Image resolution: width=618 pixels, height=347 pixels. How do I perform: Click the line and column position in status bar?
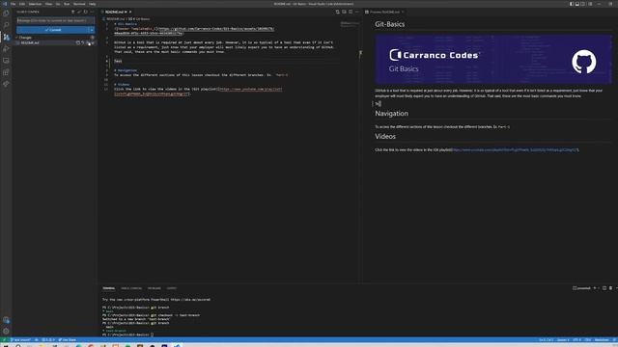(x=546, y=340)
